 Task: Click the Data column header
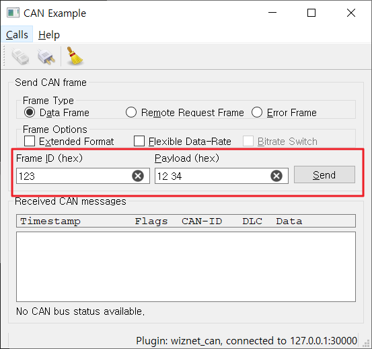click(289, 221)
